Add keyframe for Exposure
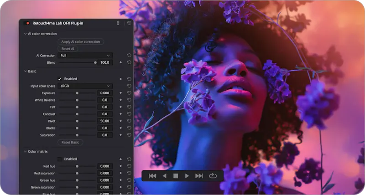Screen dimensions: 365x195 click(x=120, y=93)
